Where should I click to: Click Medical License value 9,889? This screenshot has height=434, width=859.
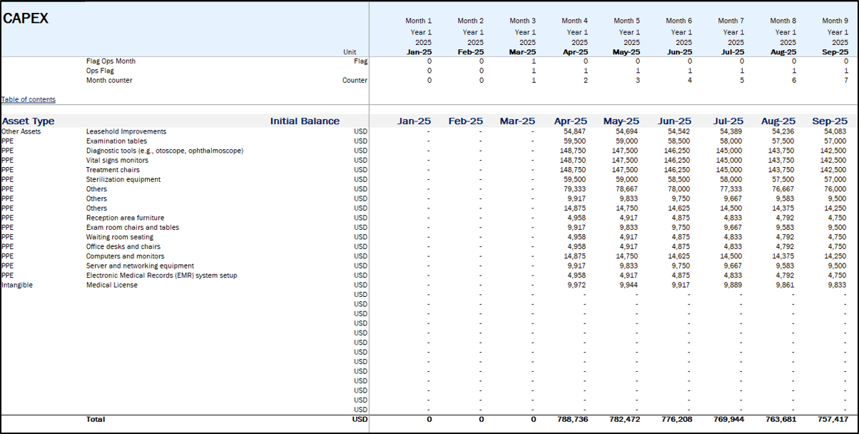click(x=734, y=285)
